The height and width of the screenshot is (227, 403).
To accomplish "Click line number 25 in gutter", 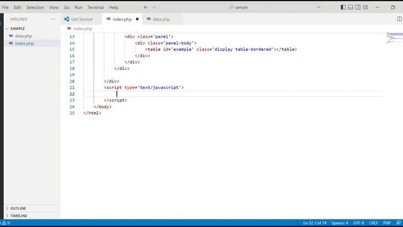I will click(72, 113).
